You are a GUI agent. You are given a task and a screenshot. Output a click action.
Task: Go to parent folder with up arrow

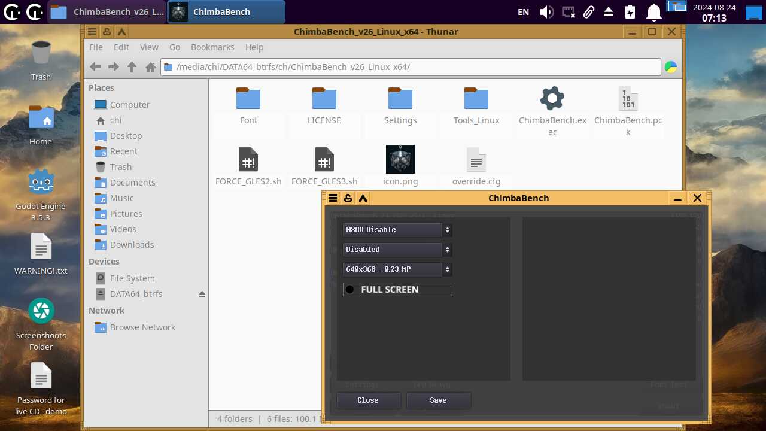(132, 67)
